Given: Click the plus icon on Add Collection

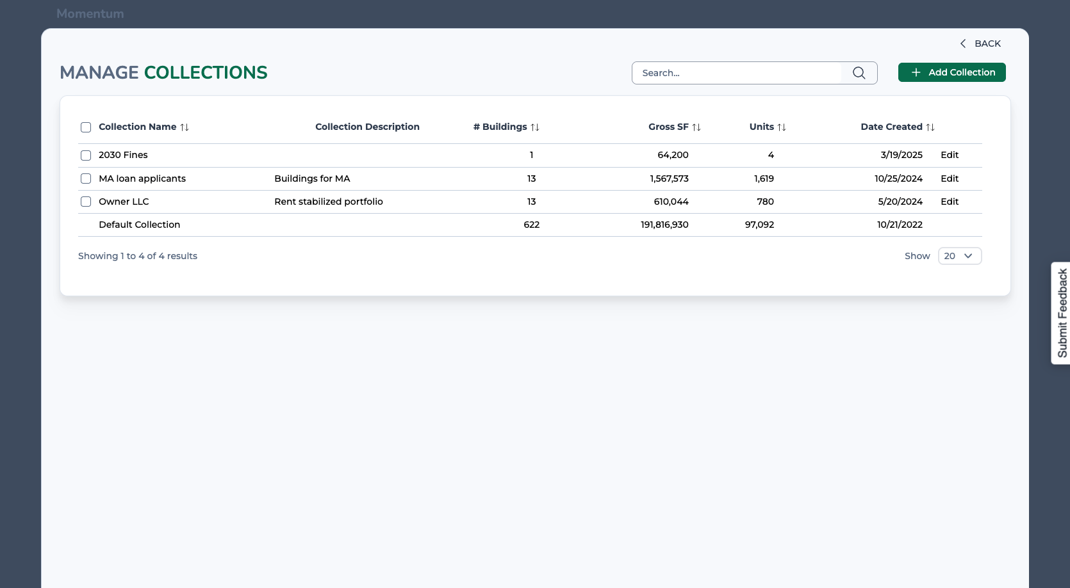Looking at the screenshot, I should click(916, 72).
